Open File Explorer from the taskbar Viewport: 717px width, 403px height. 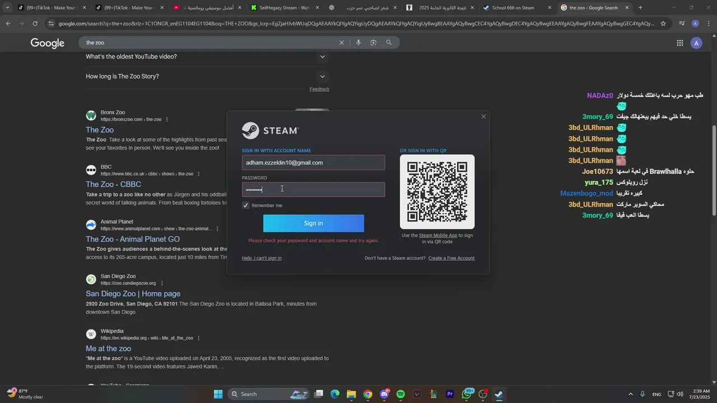[351, 394]
